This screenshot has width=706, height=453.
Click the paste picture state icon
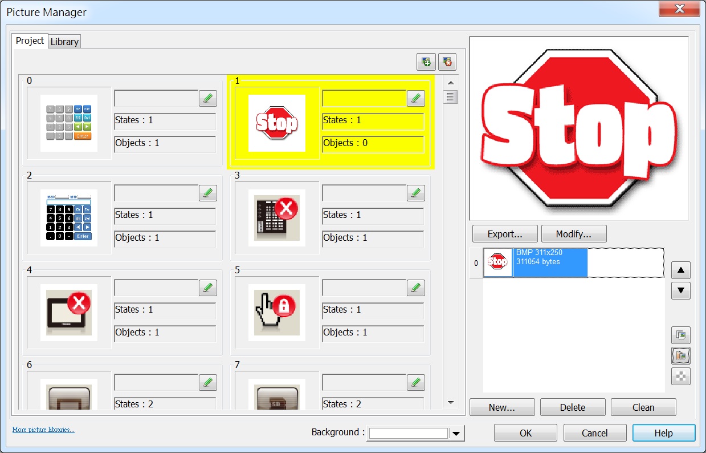681,355
